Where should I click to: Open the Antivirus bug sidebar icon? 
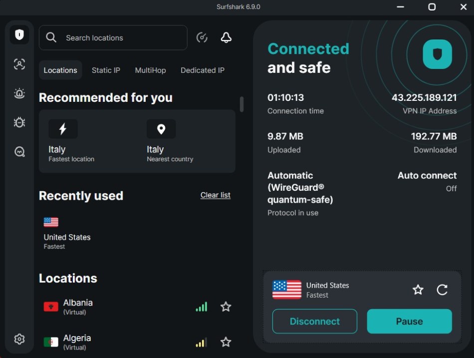[19, 122]
